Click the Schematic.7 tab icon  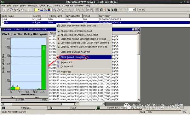pos(98,108)
